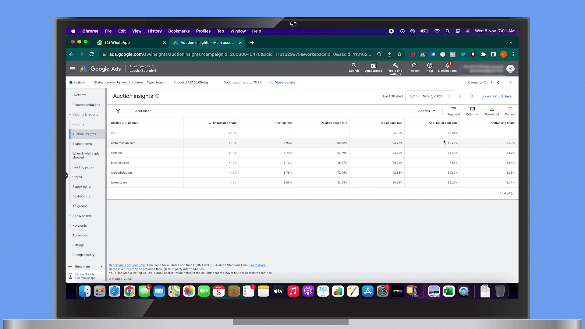This screenshot has width=585, height=329.
Task: Sort by the Overlap rate column header
Action: [283, 123]
